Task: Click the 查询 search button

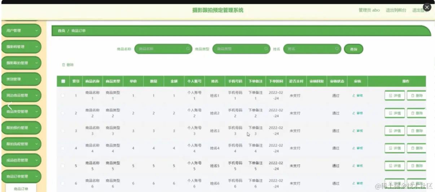Action: 353,49
